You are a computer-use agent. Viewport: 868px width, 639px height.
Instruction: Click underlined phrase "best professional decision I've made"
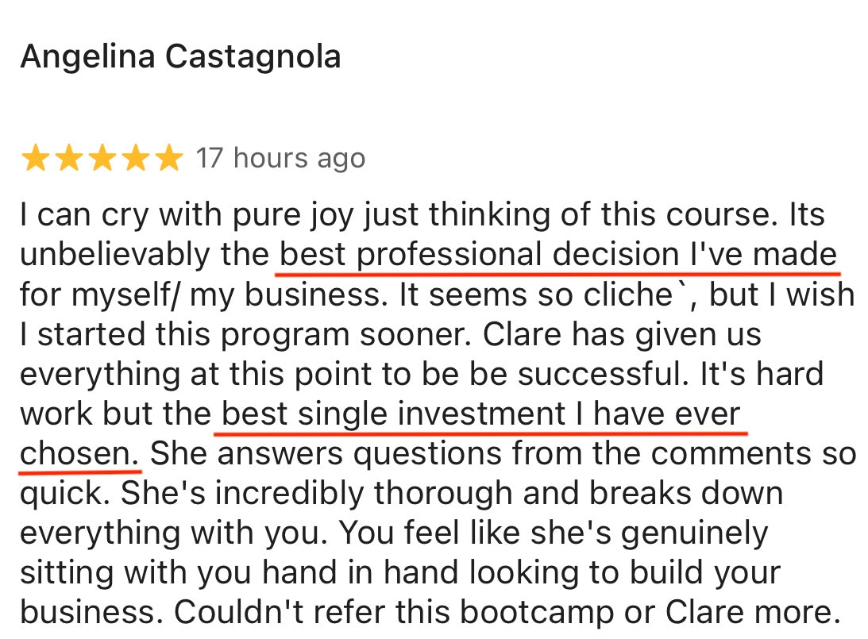557,255
